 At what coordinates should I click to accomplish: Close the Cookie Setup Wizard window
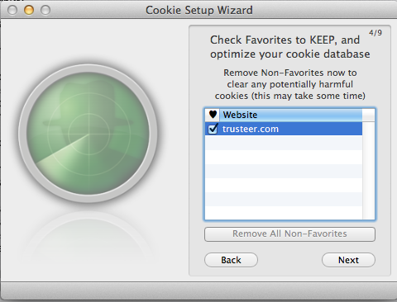tap(12, 10)
